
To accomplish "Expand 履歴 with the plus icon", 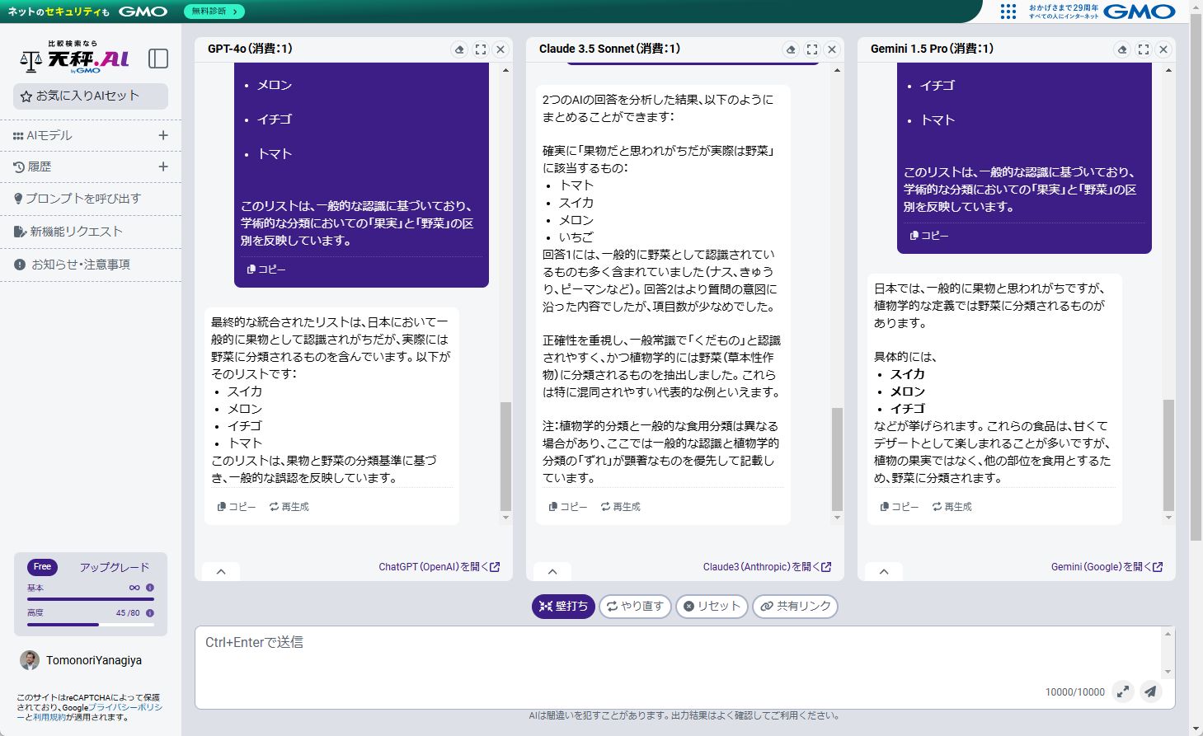I will (163, 166).
